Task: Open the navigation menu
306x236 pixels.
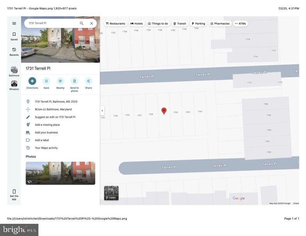Action: (14, 23)
